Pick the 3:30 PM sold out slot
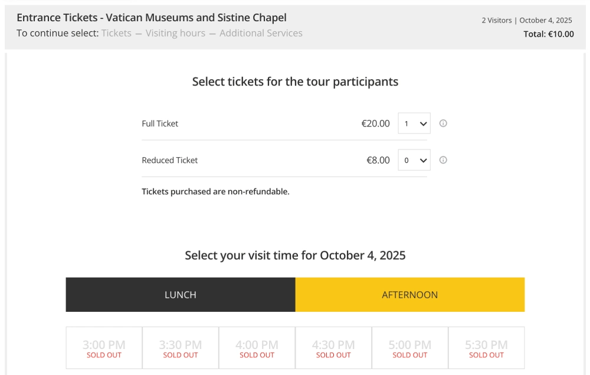 pyautogui.click(x=181, y=348)
